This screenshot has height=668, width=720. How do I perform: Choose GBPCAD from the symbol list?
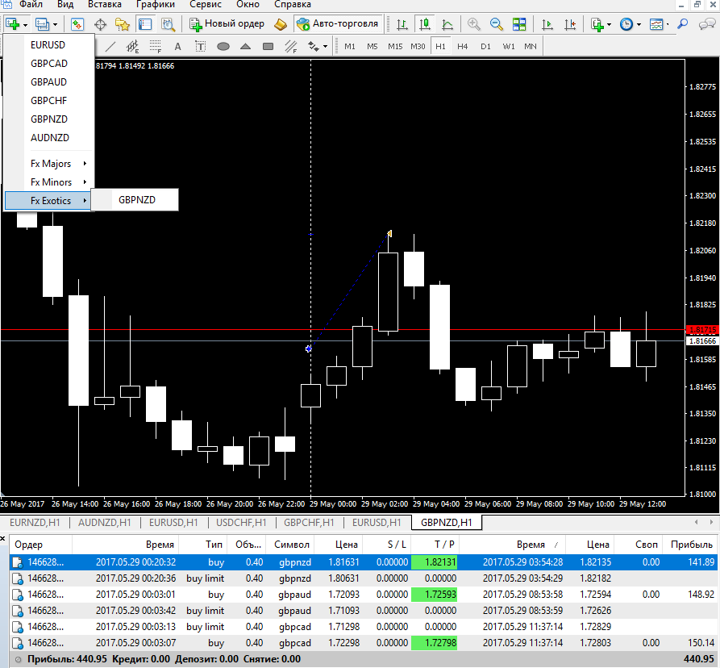click(50, 64)
